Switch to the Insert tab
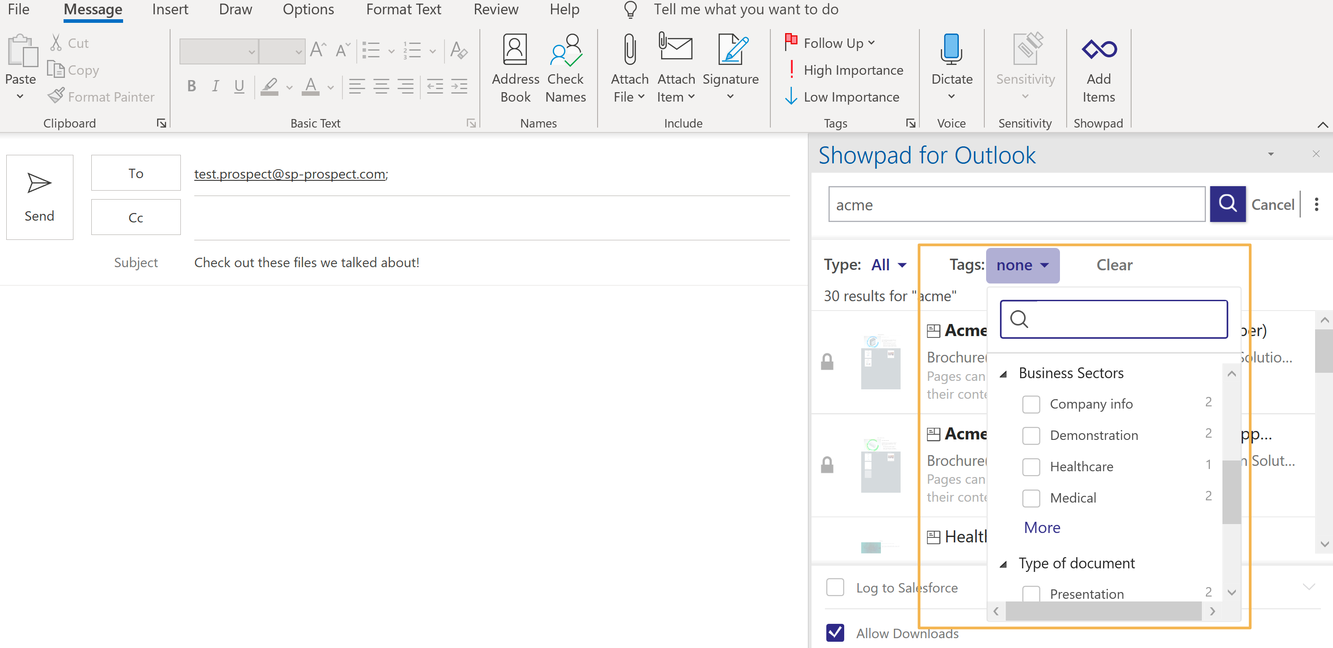 [170, 9]
